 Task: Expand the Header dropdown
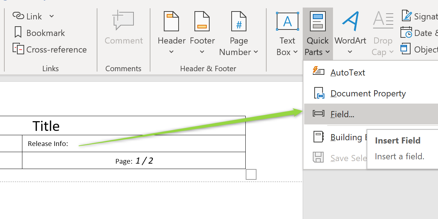tap(171, 52)
